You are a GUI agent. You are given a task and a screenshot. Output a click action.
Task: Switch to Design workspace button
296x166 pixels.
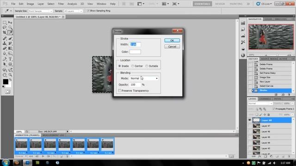[x=220, y=4]
